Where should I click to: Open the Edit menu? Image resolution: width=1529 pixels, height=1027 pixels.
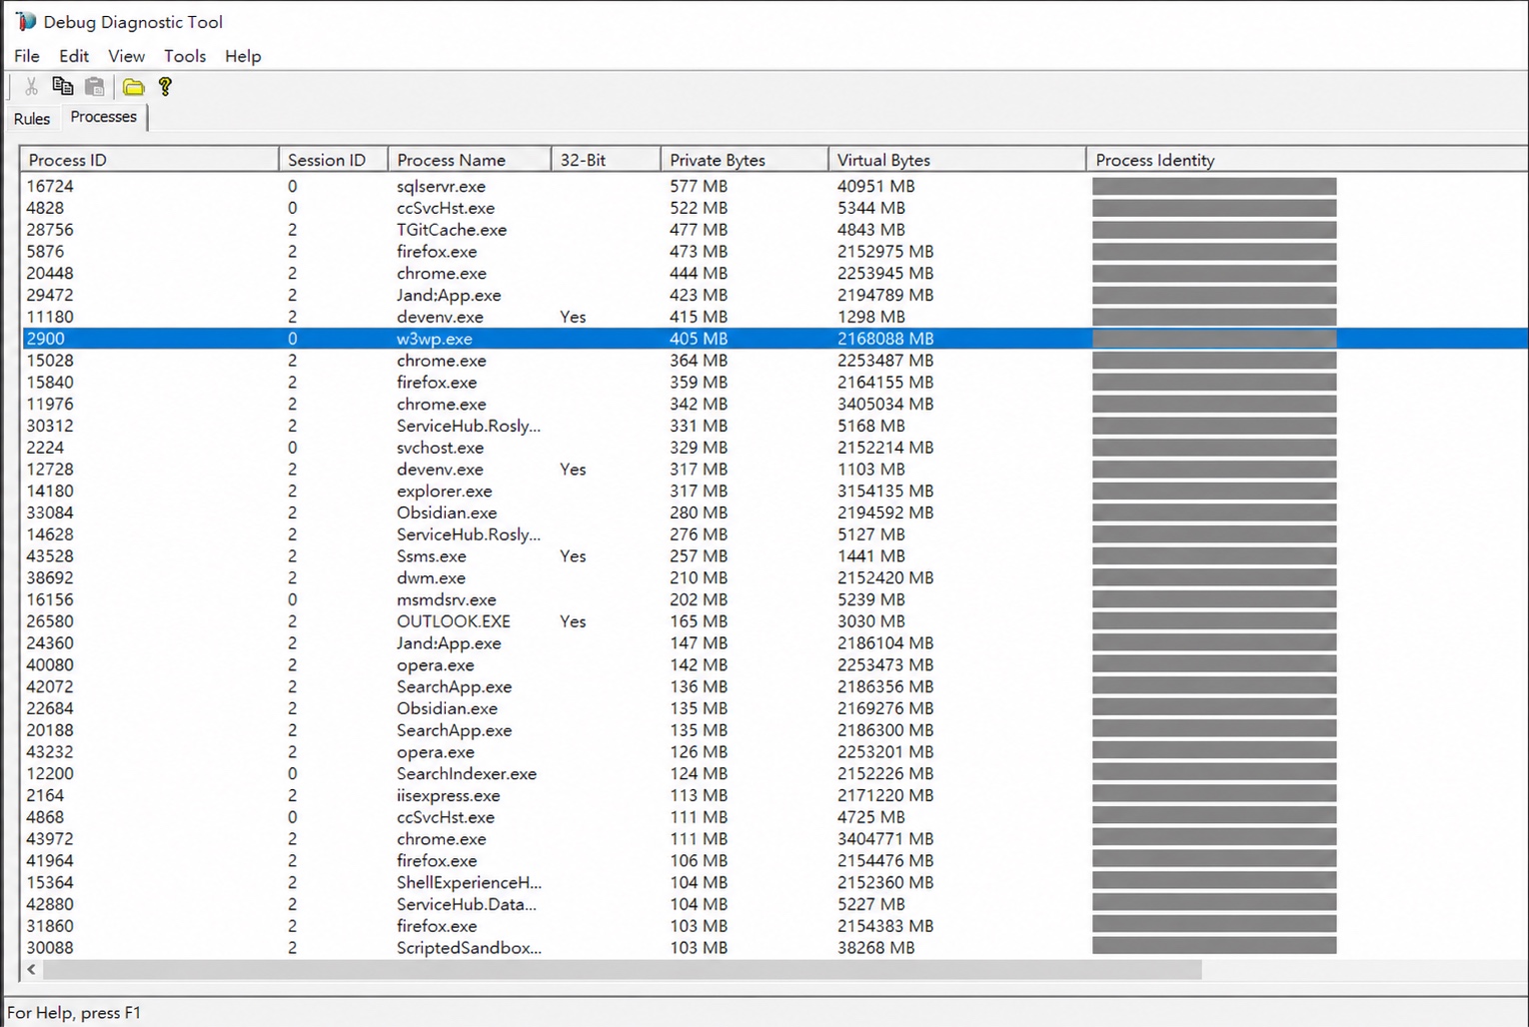(x=74, y=56)
